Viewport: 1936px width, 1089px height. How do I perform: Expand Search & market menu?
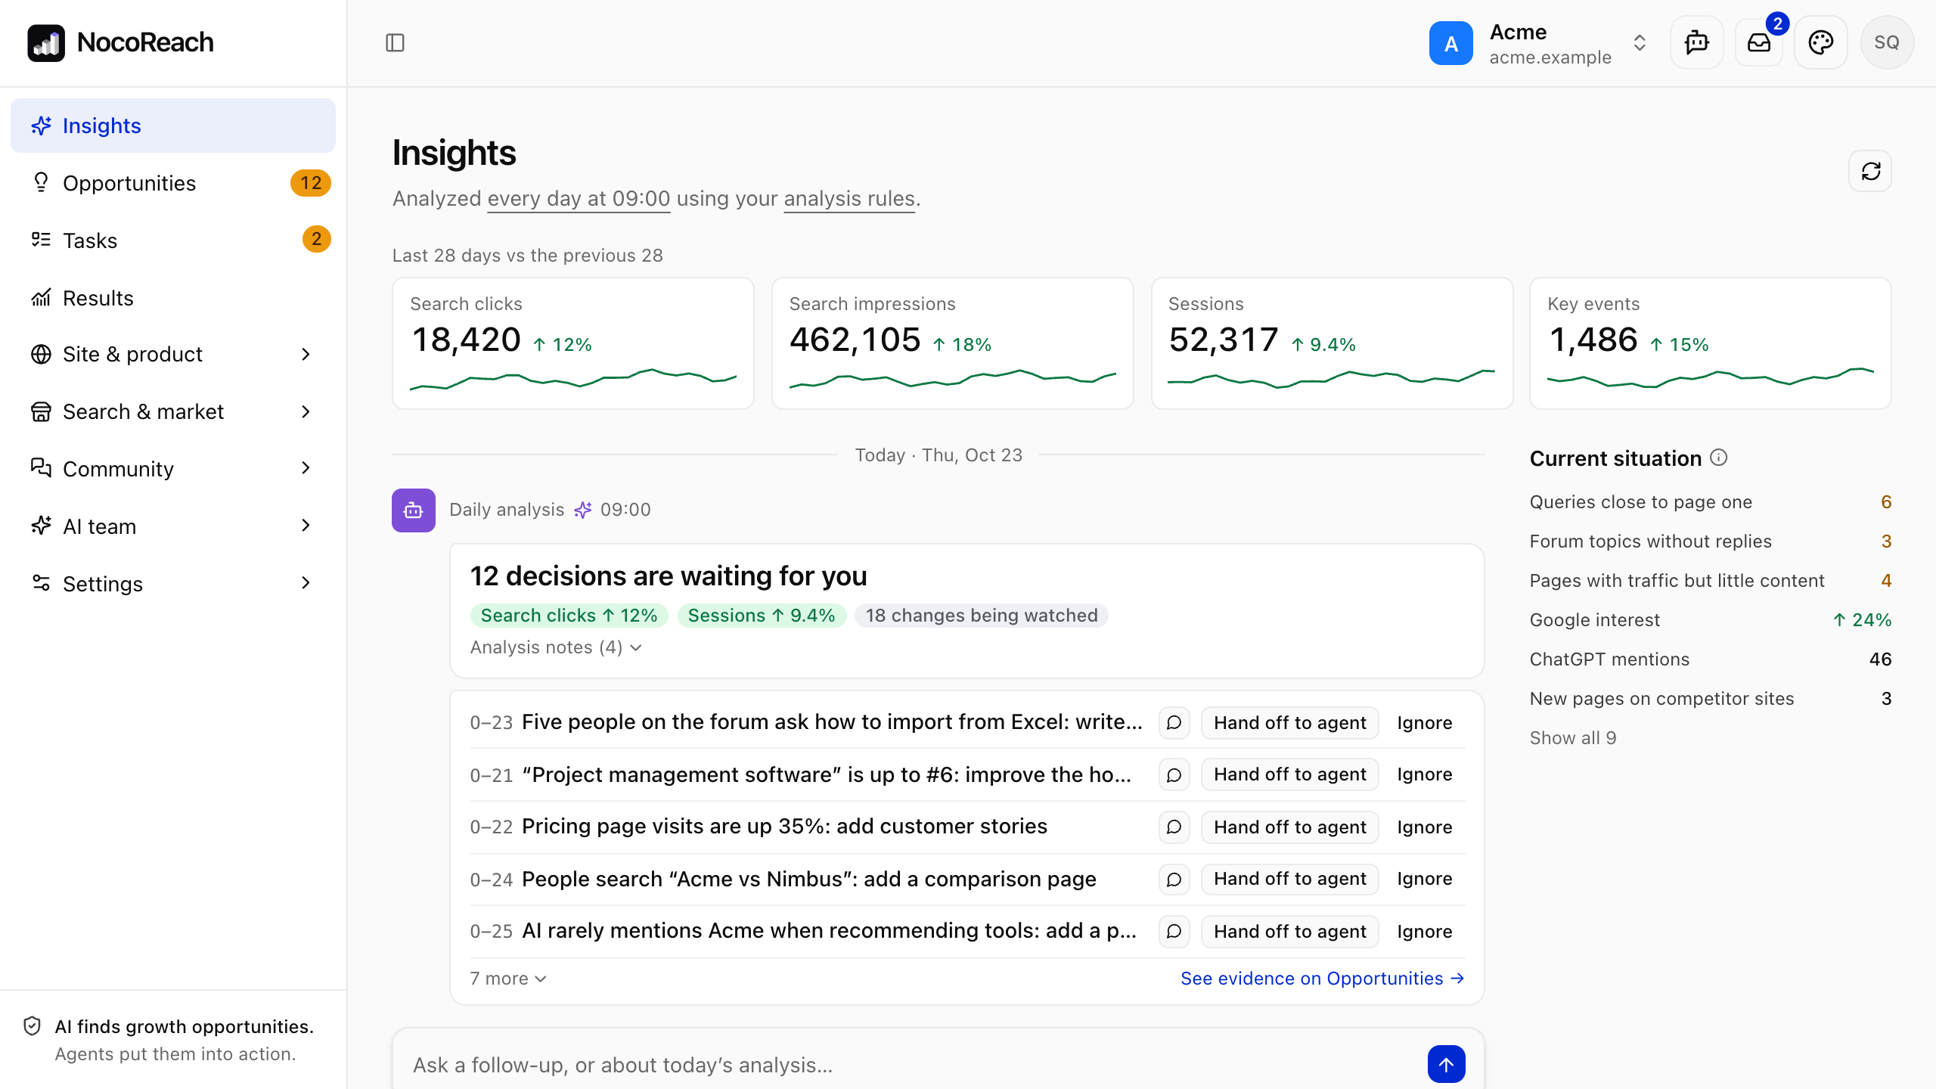pyautogui.click(x=173, y=411)
